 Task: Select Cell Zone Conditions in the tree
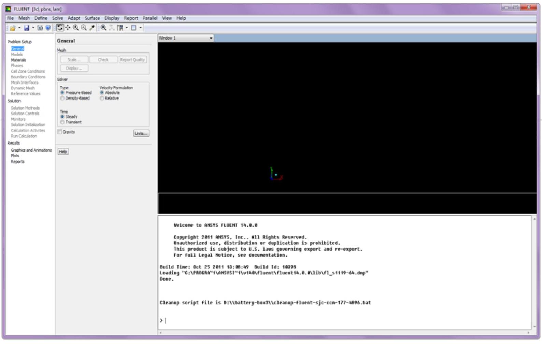[x=28, y=71]
